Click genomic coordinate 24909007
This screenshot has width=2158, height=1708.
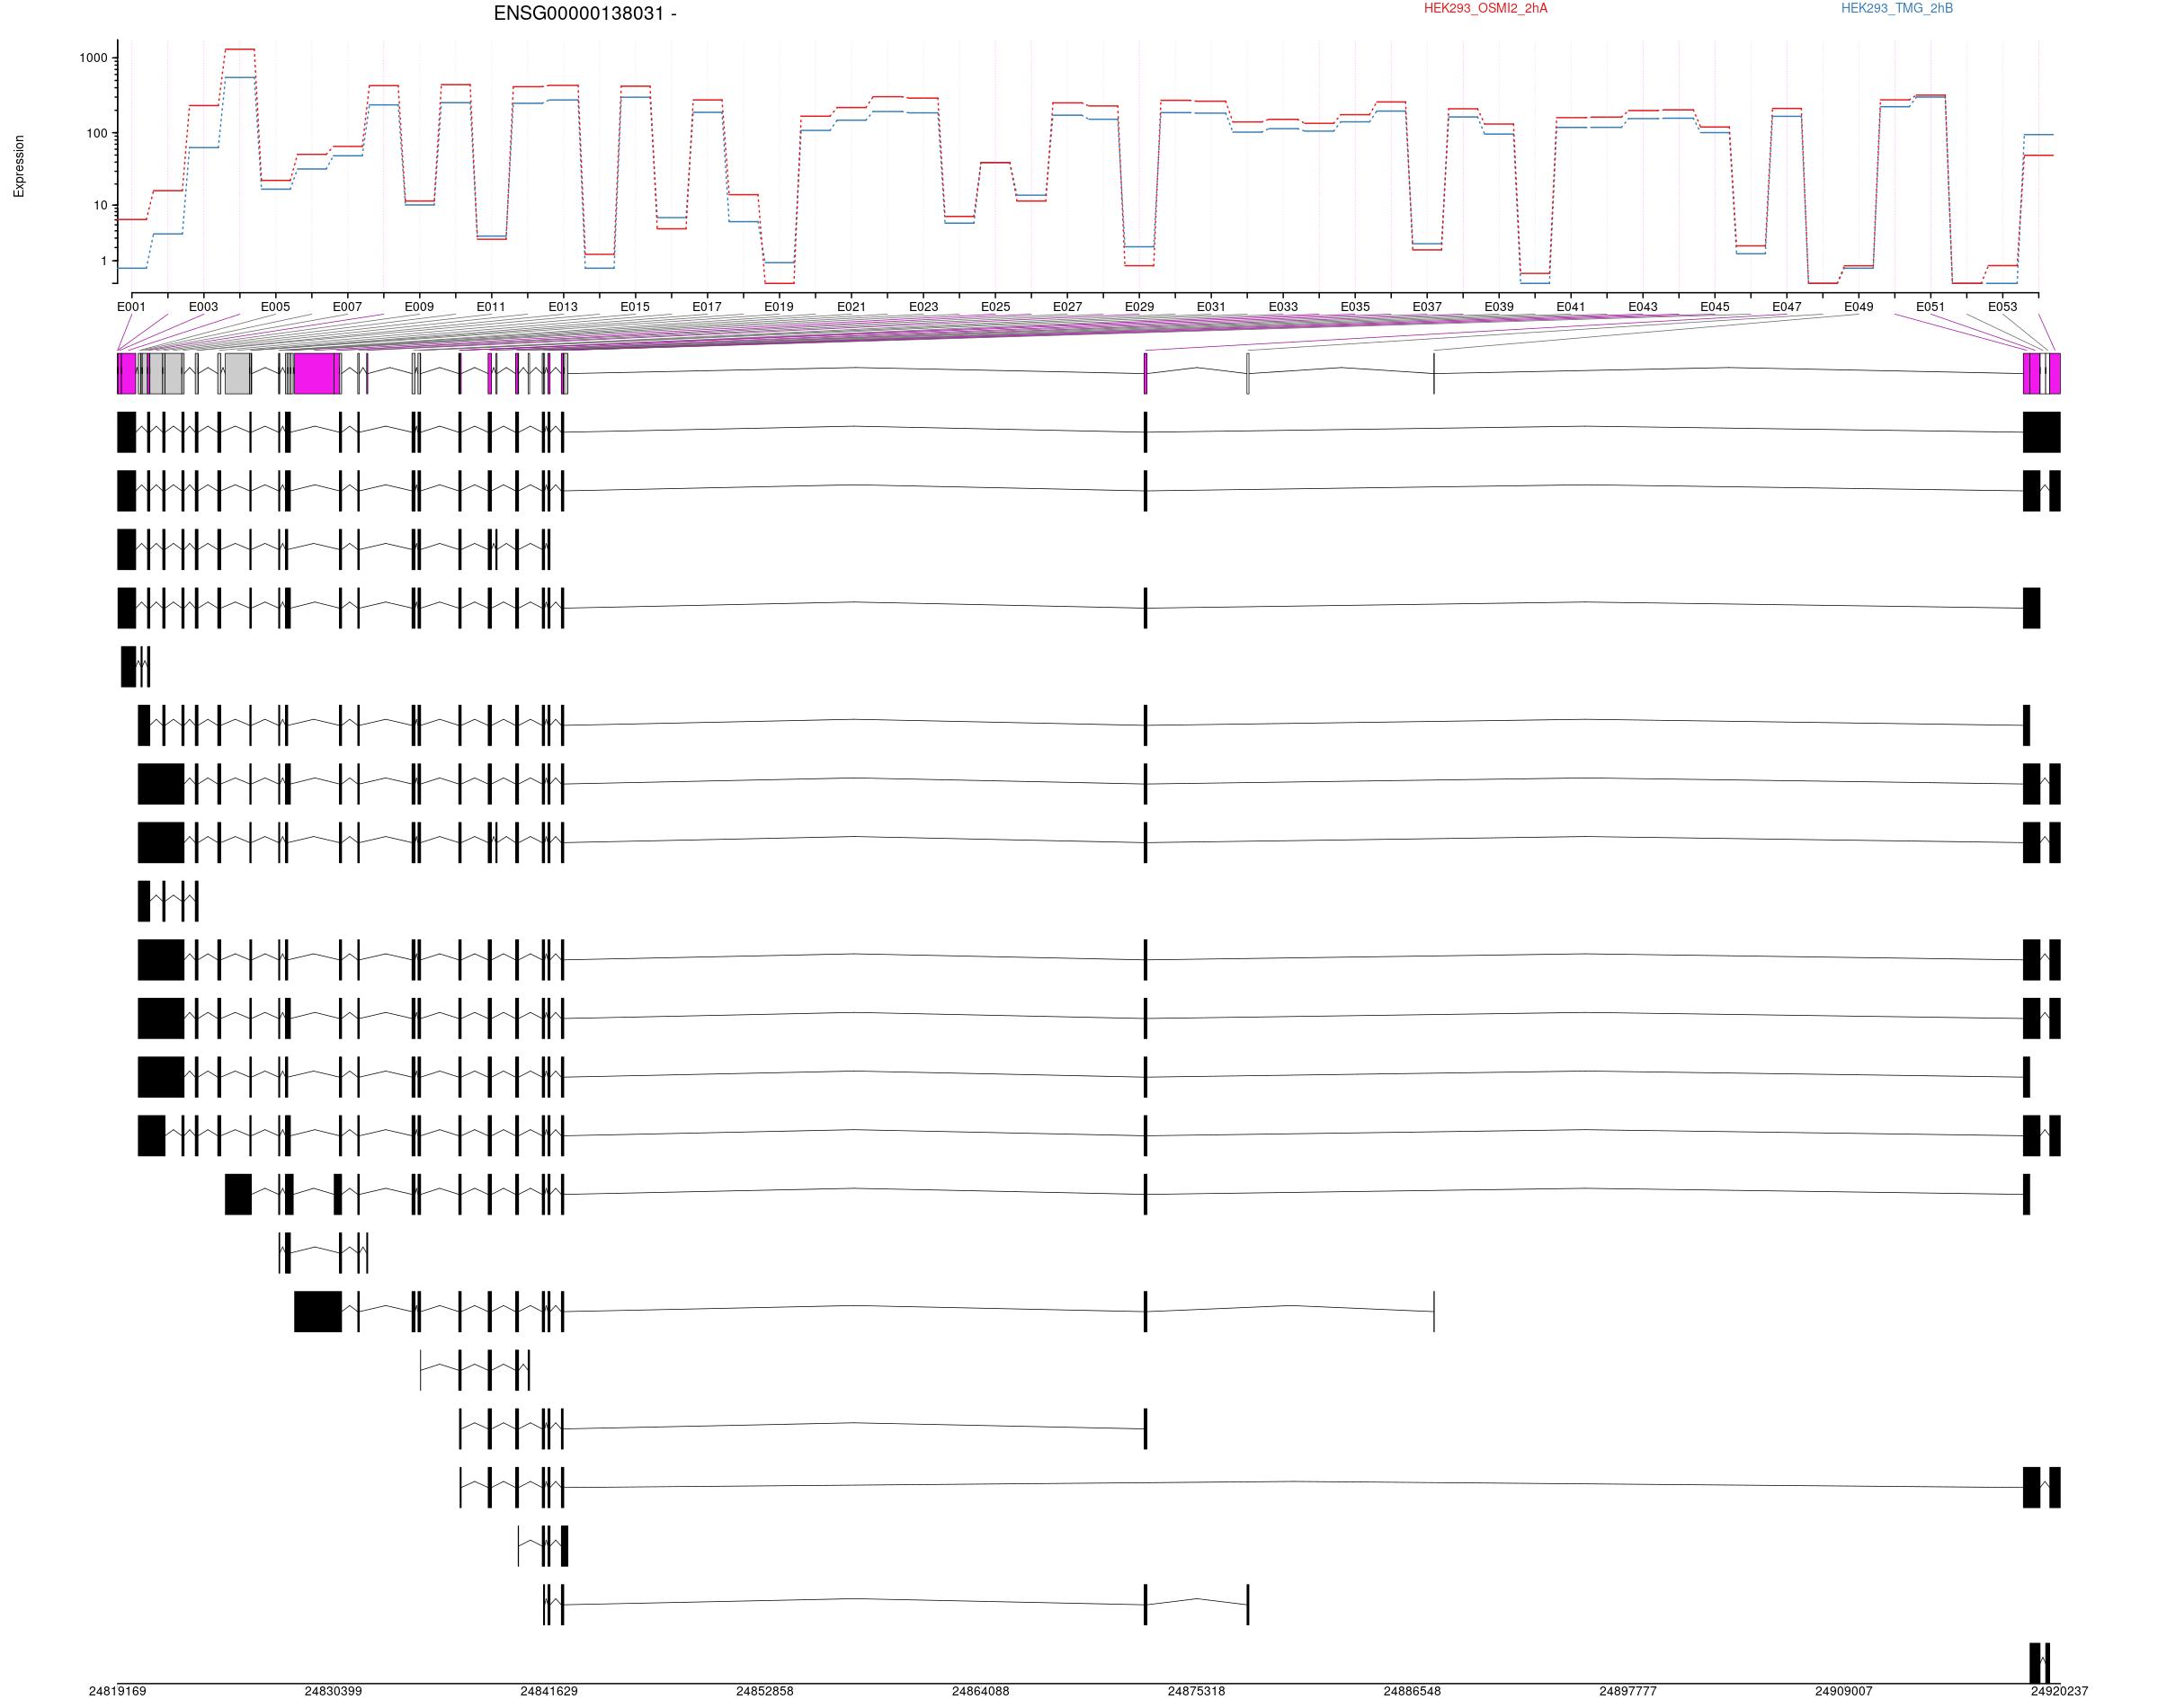tap(1844, 1691)
